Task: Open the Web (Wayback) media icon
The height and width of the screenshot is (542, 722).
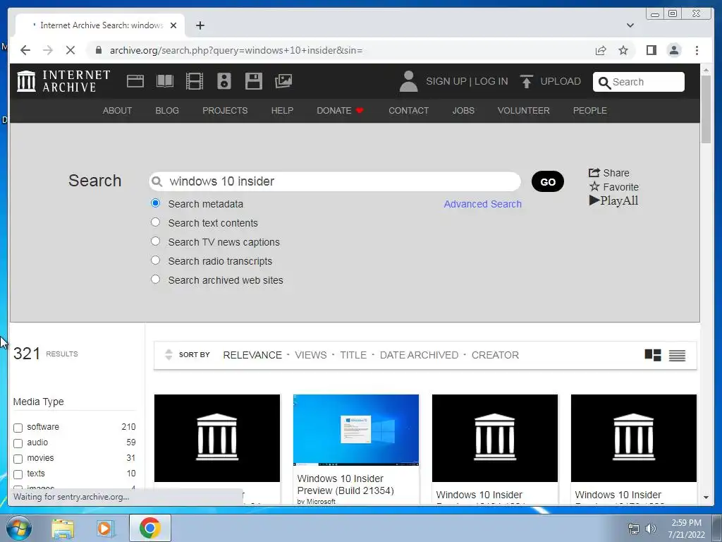Action: (x=135, y=81)
